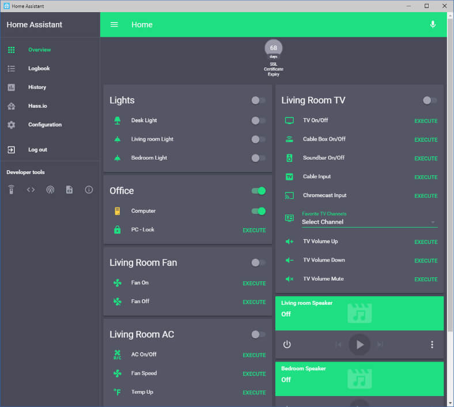The width and height of the screenshot is (454, 407).
Task: Click the Chromecast Input cast icon
Action: click(289, 196)
